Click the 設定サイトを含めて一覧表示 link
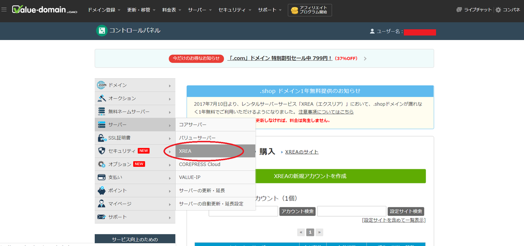This screenshot has height=246, width=524. (394, 220)
